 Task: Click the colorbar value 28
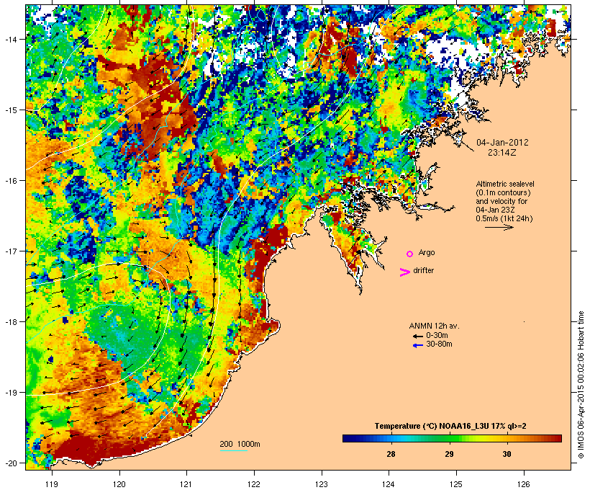pos(391,454)
